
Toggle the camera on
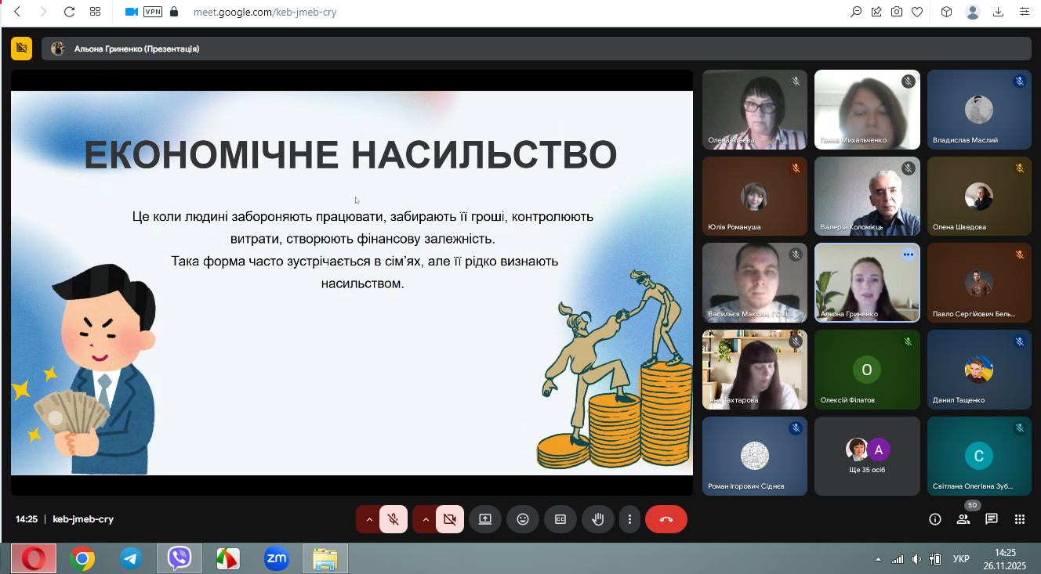click(449, 519)
